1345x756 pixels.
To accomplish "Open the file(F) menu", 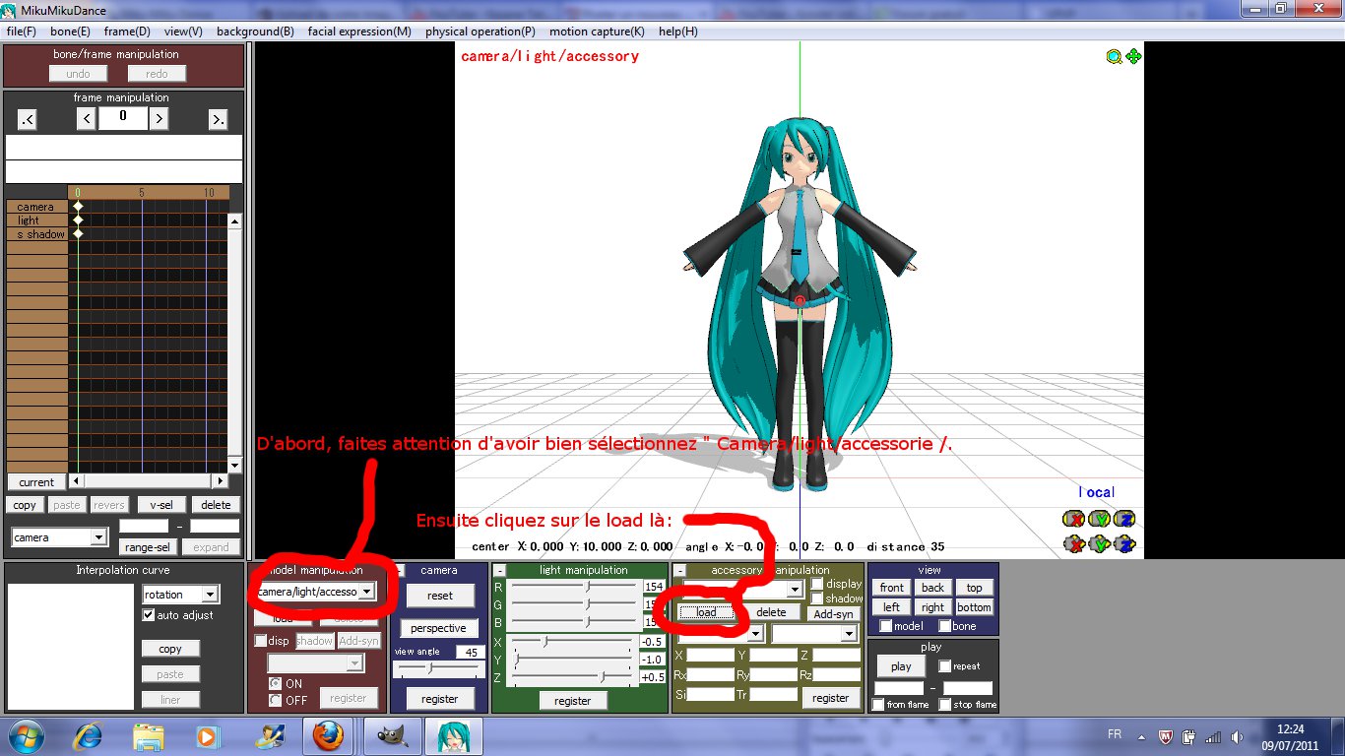I will pyautogui.click(x=22, y=31).
